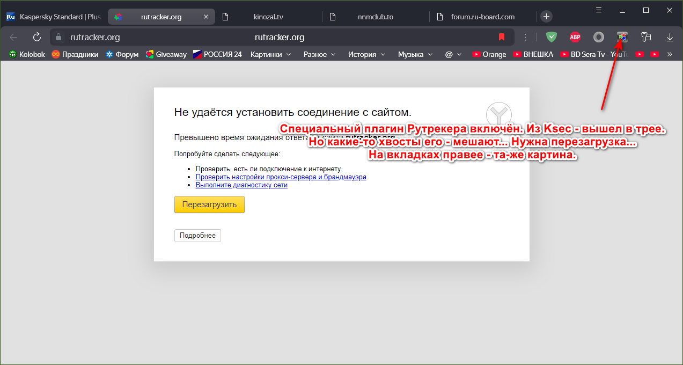Click the rutracker.org address field

(x=282, y=37)
